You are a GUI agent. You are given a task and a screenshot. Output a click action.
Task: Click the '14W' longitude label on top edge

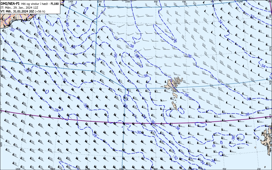pyautogui.click(x=71, y=2)
